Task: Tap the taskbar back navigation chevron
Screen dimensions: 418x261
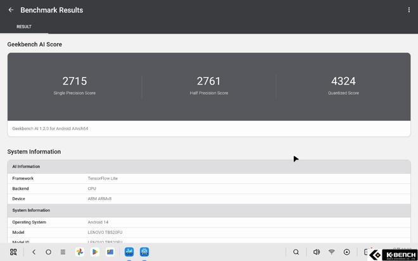Action: (34, 252)
